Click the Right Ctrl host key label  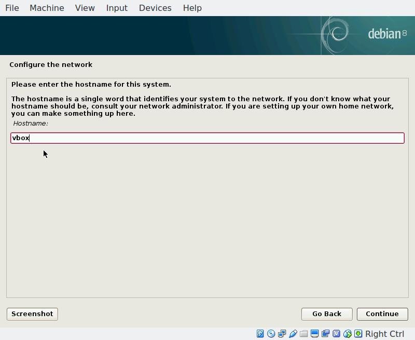384,334
